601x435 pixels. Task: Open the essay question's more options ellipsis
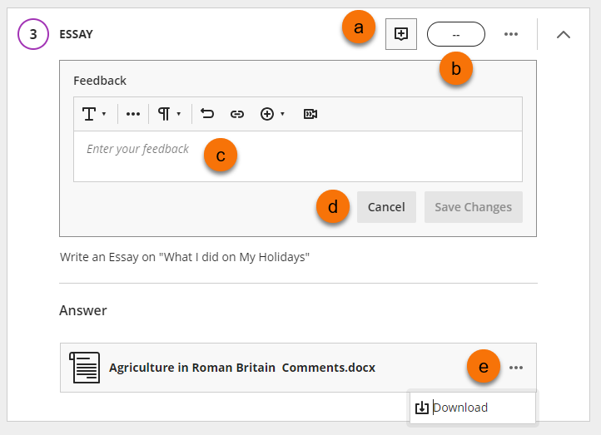click(x=511, y=34)
